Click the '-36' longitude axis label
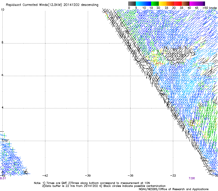 click(x=131, y=176)
